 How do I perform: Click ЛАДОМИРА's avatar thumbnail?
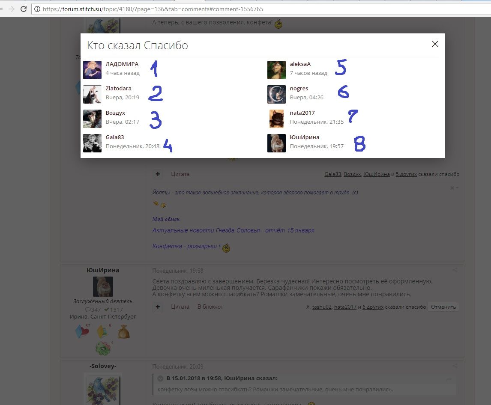point(92,70)
